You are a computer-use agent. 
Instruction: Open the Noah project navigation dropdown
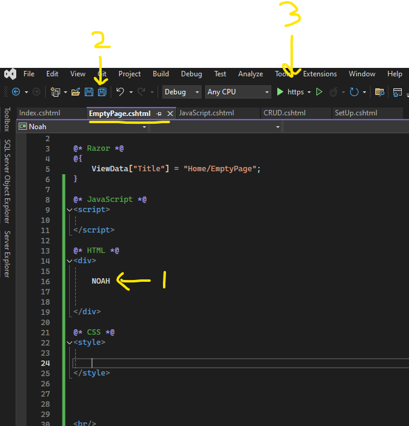pyautogui.click(x=82, y=127)
